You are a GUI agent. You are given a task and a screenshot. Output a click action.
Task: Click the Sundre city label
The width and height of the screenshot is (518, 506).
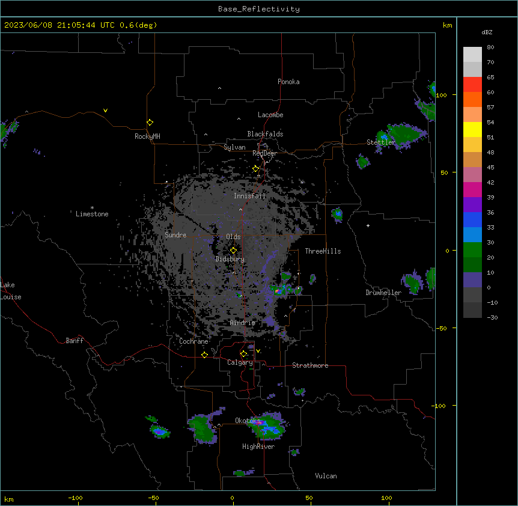pos(175,235)
